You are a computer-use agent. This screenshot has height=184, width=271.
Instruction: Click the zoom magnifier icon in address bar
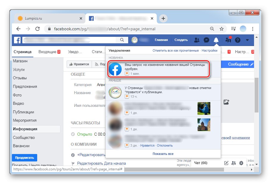click(212, 29)
